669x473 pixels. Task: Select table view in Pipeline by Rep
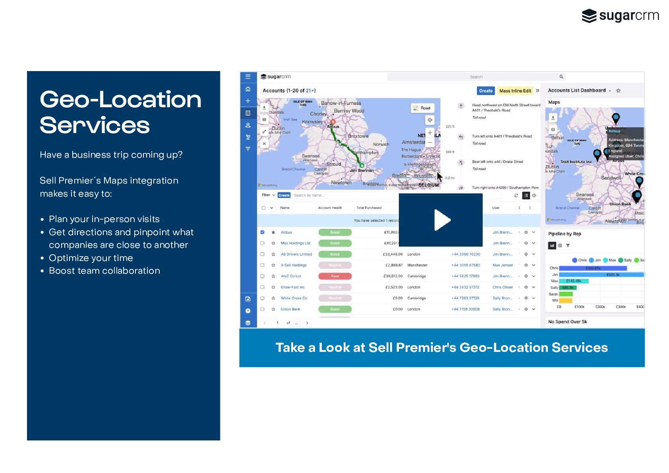(560, 245)
